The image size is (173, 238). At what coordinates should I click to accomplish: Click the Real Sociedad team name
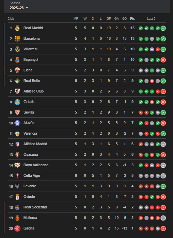click(35, 207)
